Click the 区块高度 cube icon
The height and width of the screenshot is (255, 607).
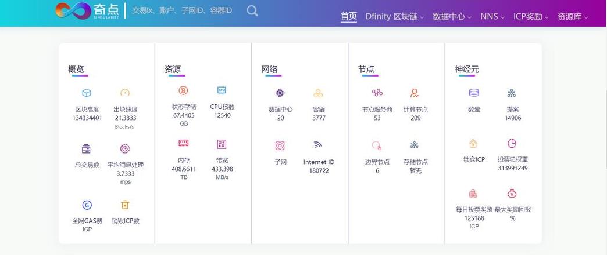pos(87,93)
